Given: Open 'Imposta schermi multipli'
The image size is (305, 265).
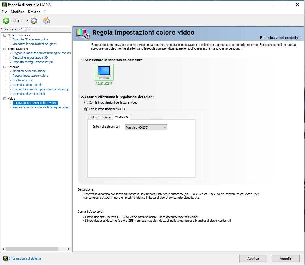Looking at the screenshot, I should point(29,94).
